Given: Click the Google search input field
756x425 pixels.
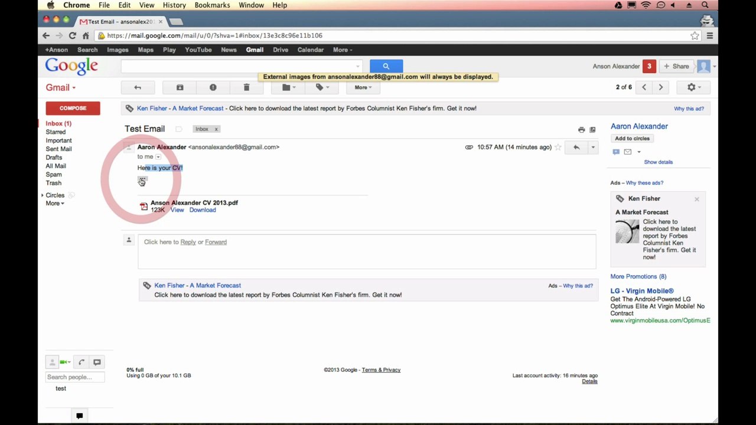Looking at the screenshot, I should pos(241,66).
